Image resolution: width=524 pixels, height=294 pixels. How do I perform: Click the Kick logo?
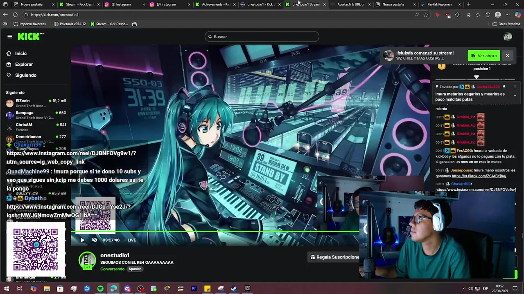click(31, 36)
